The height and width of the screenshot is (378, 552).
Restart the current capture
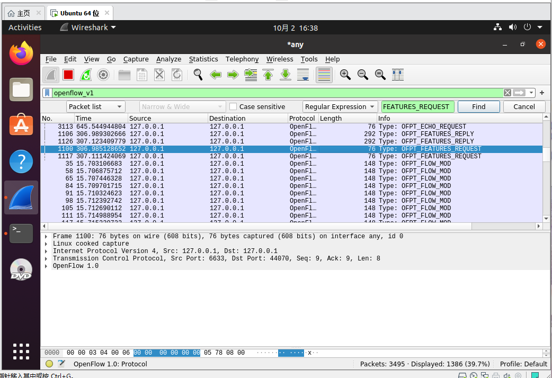pos(86,75)
